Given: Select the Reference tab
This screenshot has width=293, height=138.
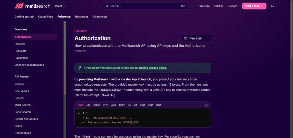Looking at the screenshot, I should (64, 17).
